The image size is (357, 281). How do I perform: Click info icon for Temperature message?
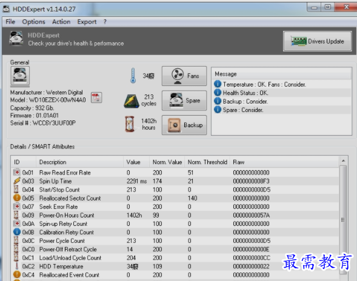tap(218, 84)
